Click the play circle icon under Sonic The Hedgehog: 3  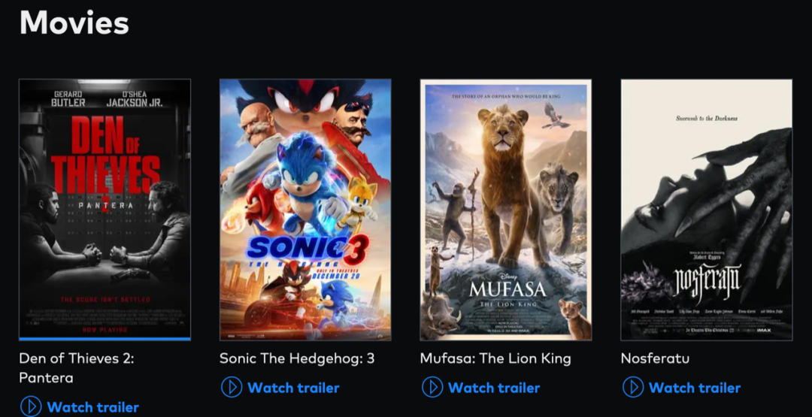(x=232, y=387)
